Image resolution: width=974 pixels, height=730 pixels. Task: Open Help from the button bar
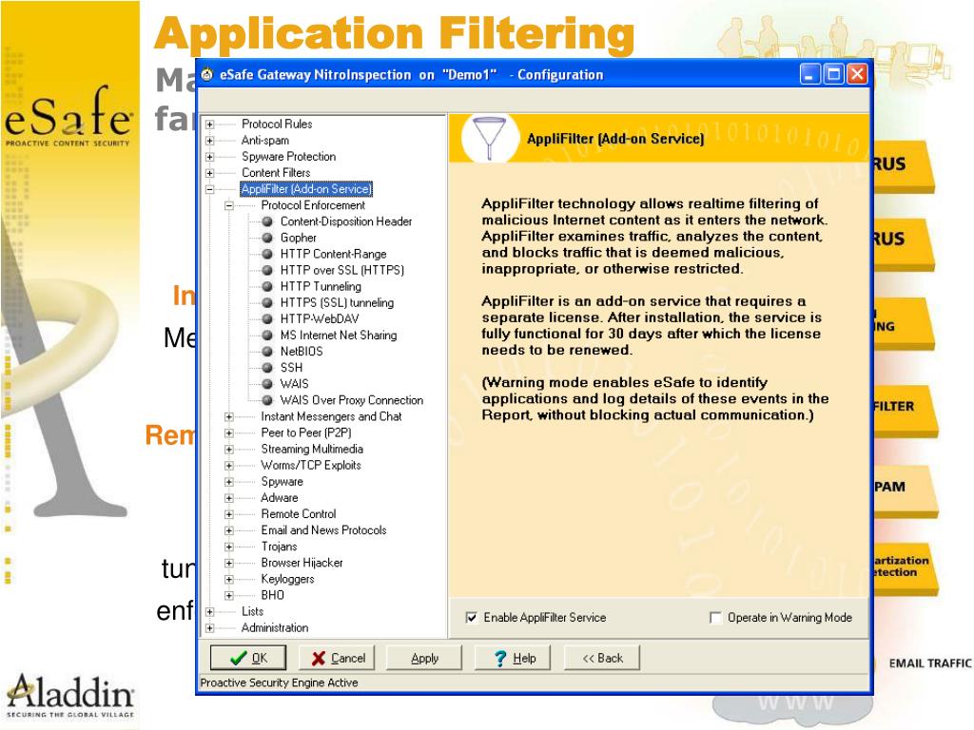[x=513, y=658]
